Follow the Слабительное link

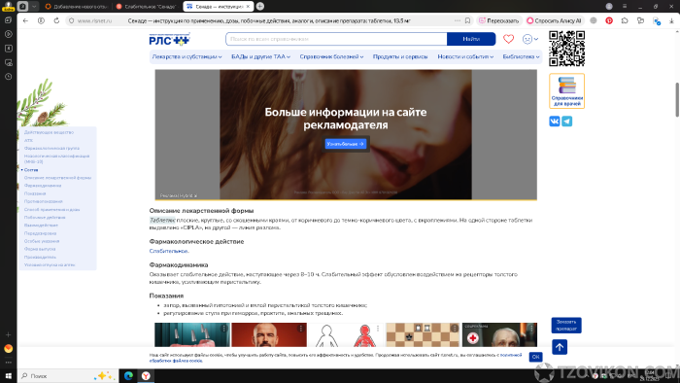[169, 251]
